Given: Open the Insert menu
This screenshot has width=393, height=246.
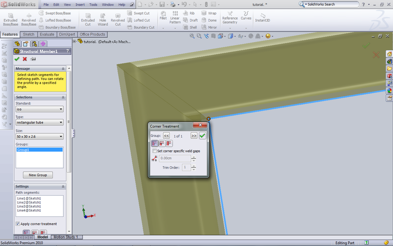Looking at the screenshot, I should point(80,5).
